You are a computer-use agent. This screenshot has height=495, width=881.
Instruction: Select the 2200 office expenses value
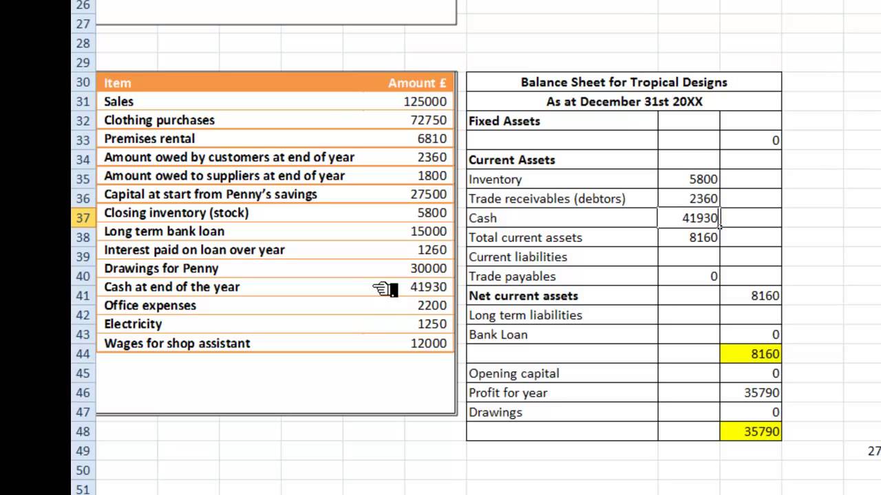tap(432, 305)
